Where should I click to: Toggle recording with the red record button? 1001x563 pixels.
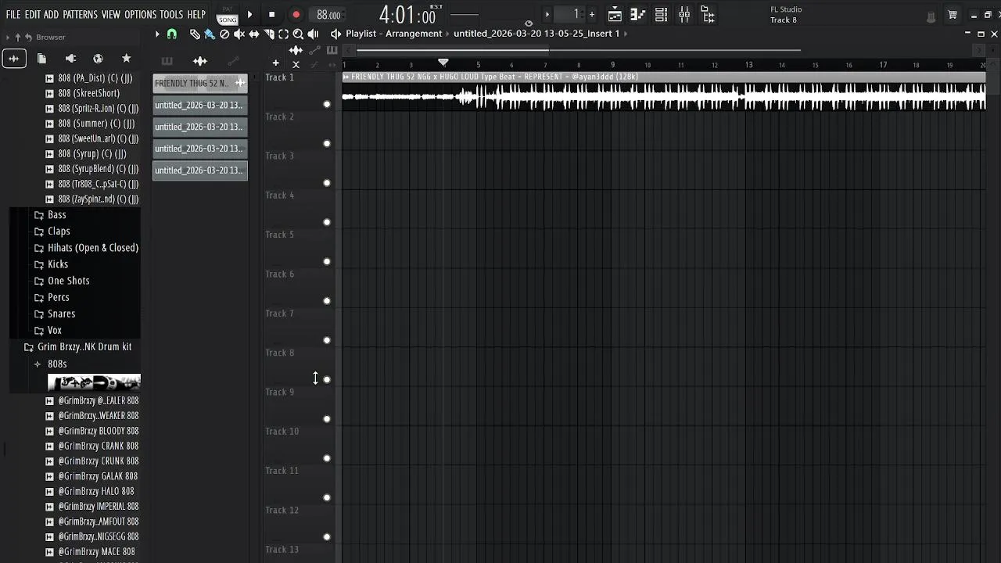click(296, 15)
